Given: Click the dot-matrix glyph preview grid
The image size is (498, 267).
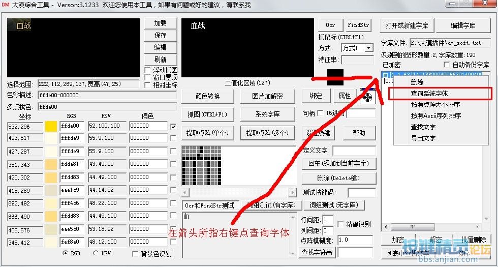Looking at the screenshot, I should pos(201,166).
